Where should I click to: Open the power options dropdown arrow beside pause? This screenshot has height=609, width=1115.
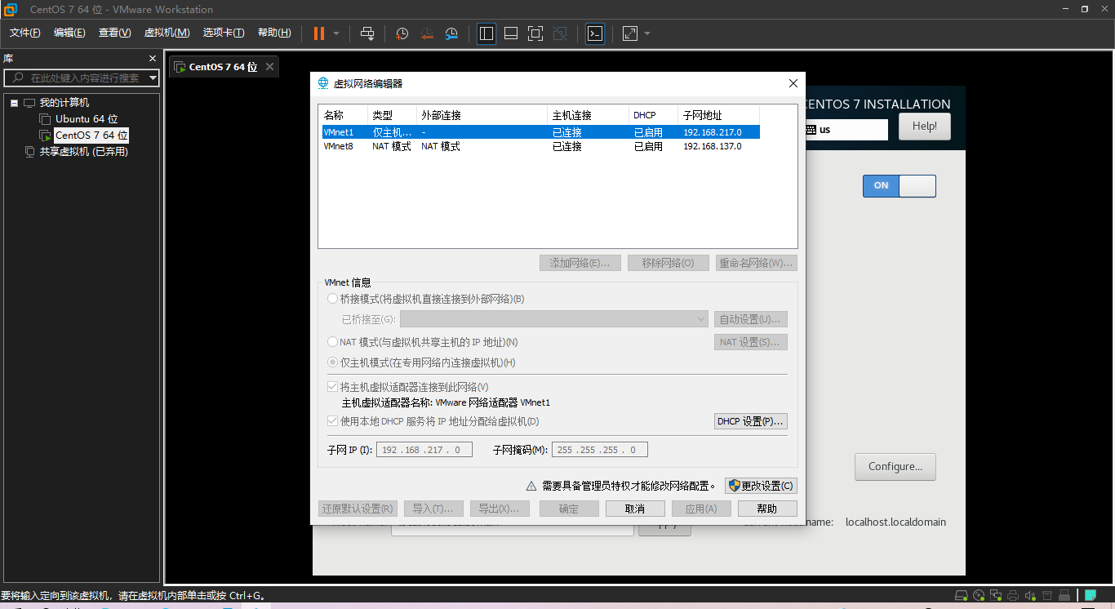tap(336, 33)
